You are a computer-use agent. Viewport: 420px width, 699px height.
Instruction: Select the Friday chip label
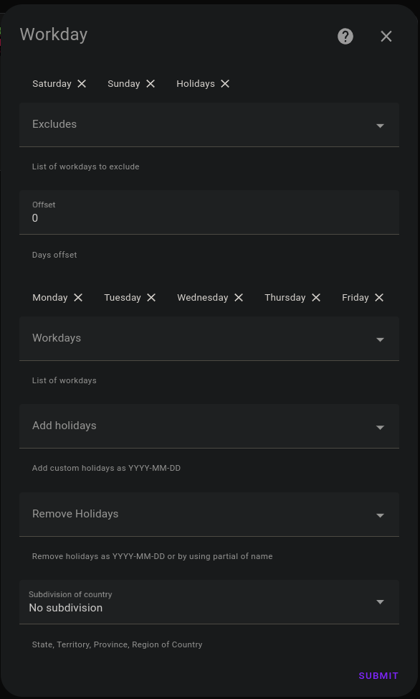tap(355, 297)
